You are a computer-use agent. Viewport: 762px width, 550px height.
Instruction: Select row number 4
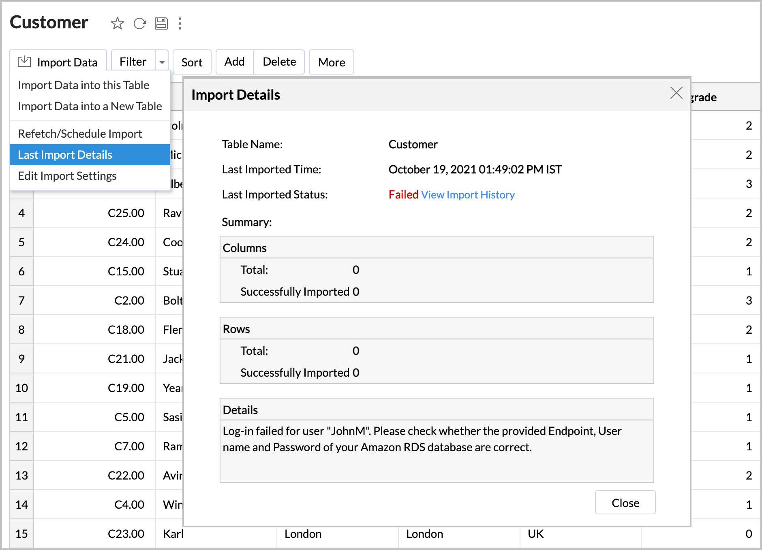[x=21, y=213]
